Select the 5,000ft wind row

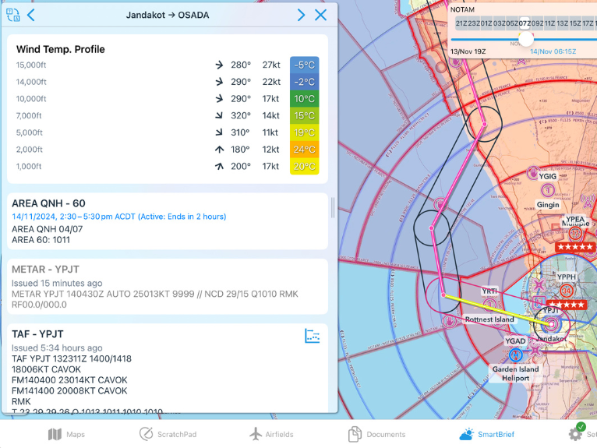click(167, 132)
